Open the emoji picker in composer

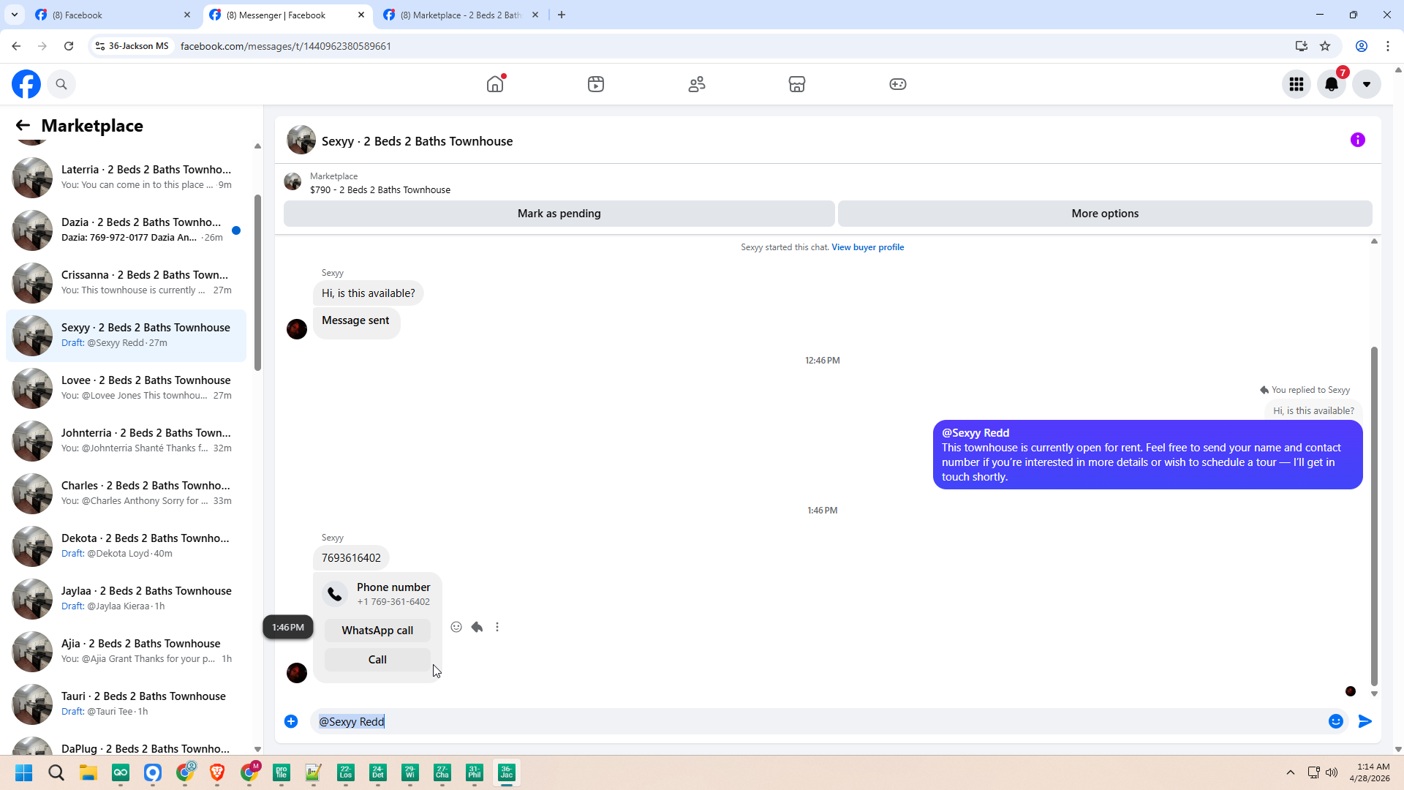1336,721
